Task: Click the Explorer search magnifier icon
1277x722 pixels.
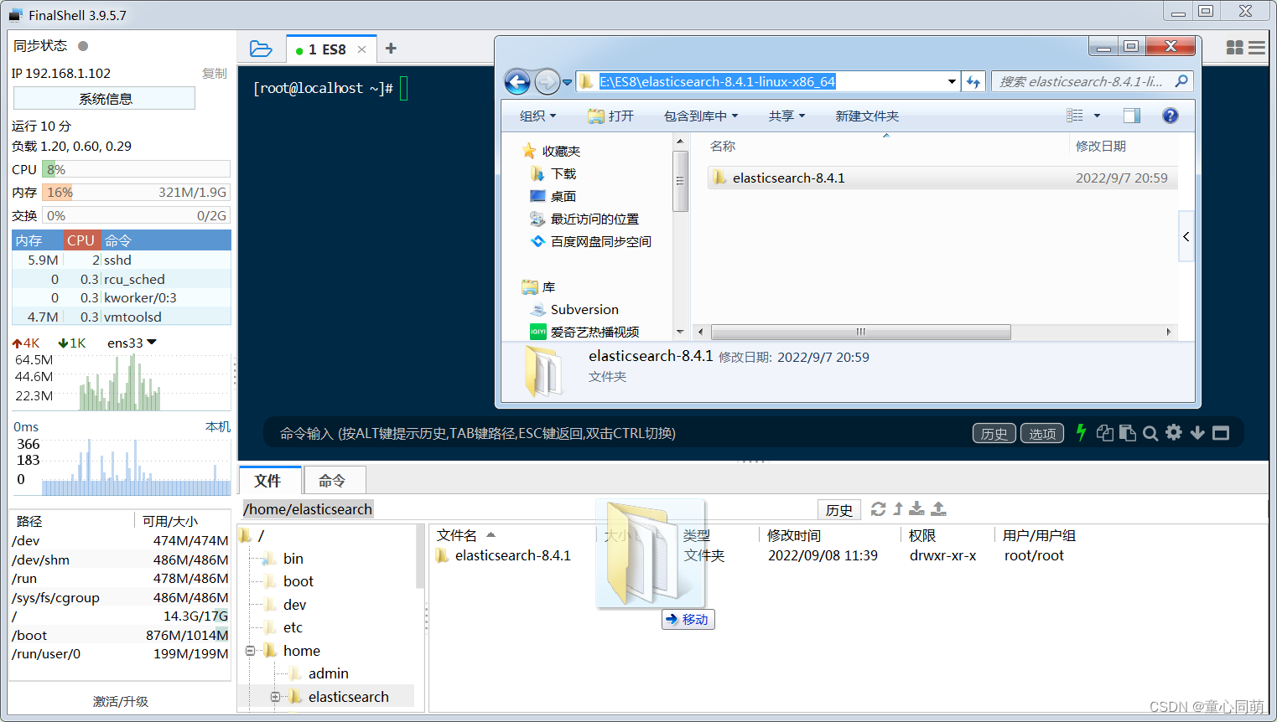Action: (x=1181, y=81)
